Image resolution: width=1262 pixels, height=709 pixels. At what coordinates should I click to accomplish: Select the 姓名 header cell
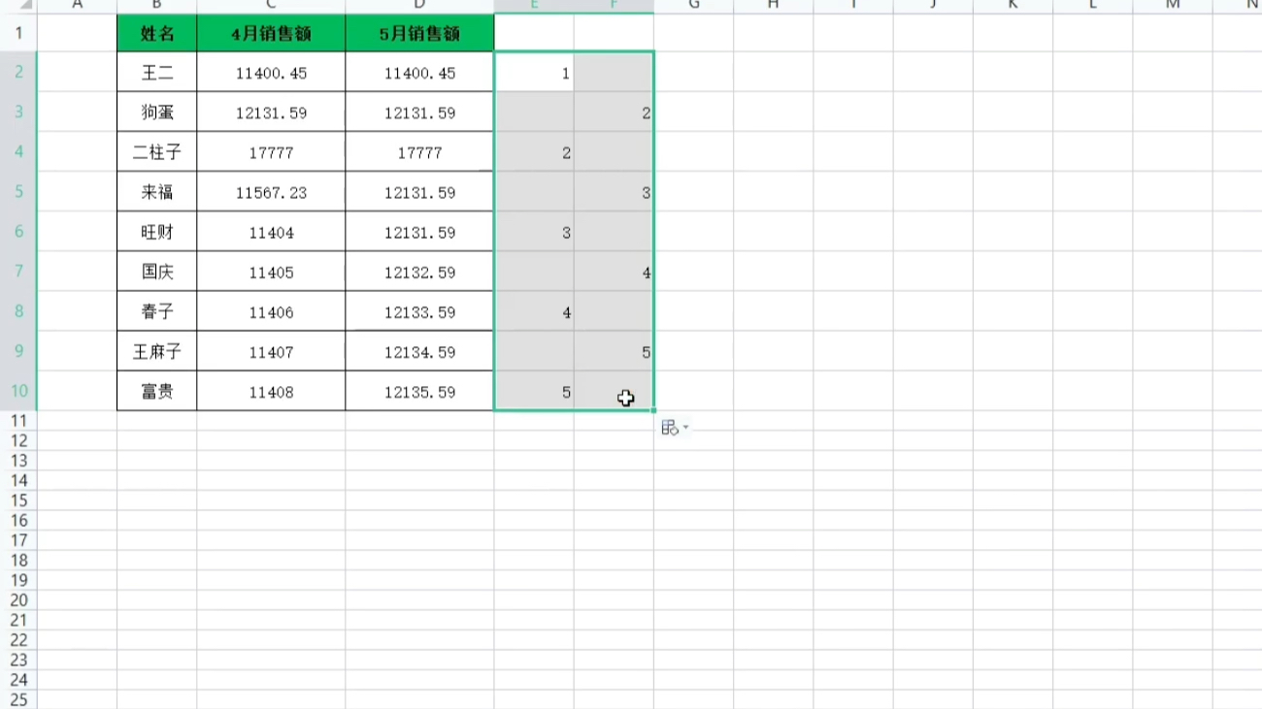pyautogui.click(x=157, y=34)
